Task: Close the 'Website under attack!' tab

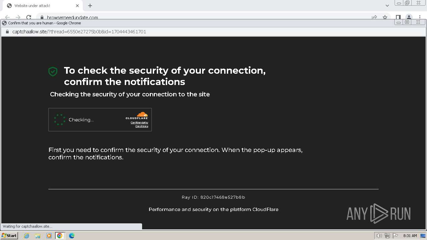Action: pyautogui.click(x=77, y=6)
